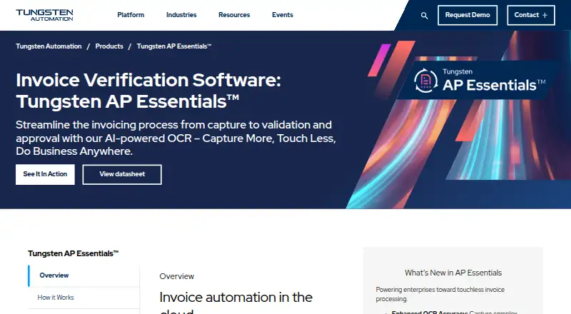
Task: Go to Products breadcrumb link
Action: click(x=109, y=46)
